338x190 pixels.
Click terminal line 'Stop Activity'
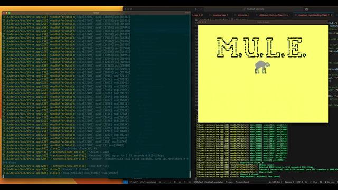coord(99,166)
